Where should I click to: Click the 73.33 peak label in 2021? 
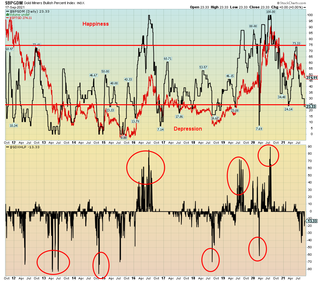click(x=296, y=43)
